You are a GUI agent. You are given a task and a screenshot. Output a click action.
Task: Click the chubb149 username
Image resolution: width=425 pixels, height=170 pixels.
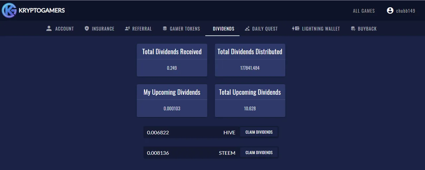(x=406, y=11)
